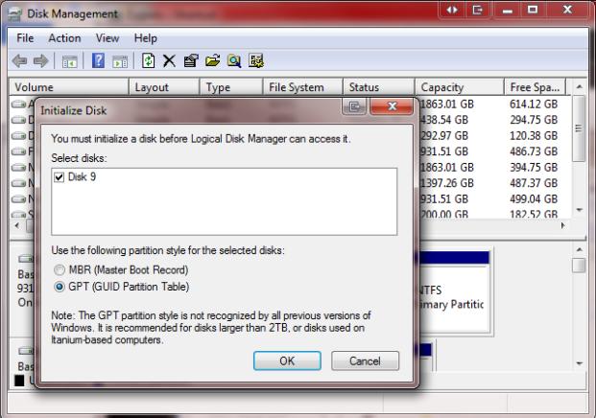Click the Back arrow toolbar icon
Viewport: 596px width, 418px height.
[x=19, y=60]
